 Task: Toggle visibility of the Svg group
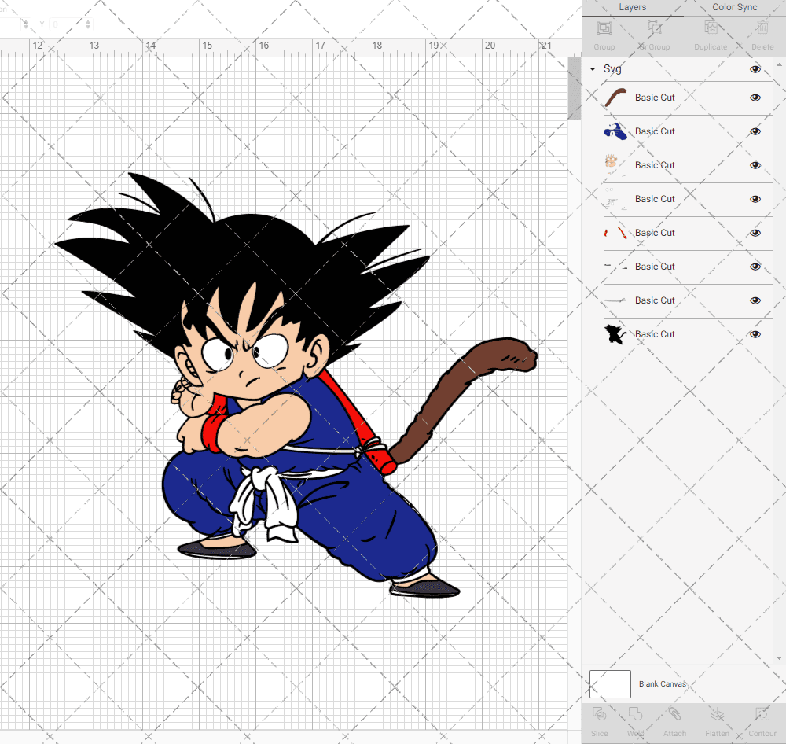click(x=755, y=69)
